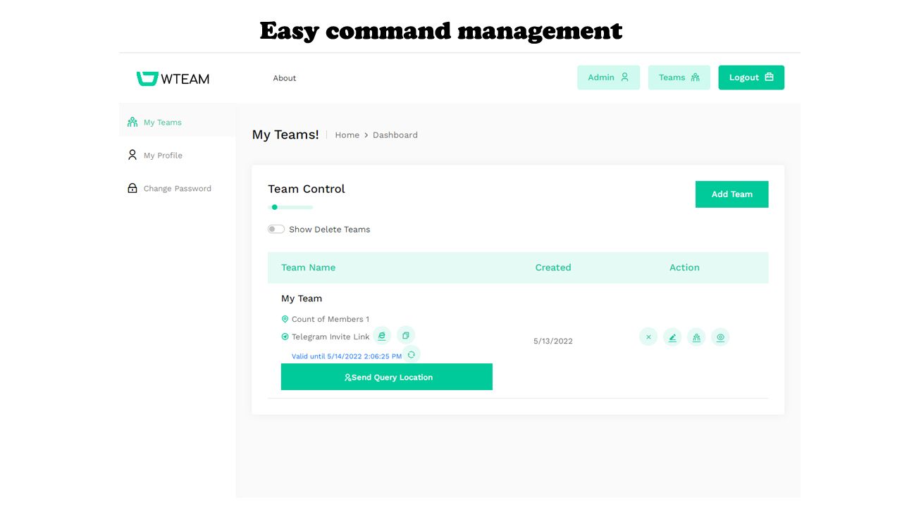The image size is (902, 507).
Task: Delete My Team with the X icon
Action: [x=648, y=337]
